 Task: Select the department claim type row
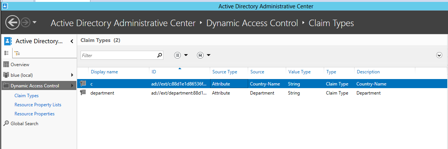pos(262,93)
